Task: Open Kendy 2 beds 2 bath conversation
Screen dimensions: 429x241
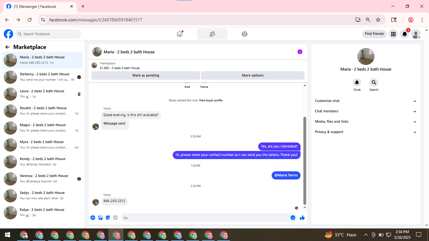Action: click(42, 162)
